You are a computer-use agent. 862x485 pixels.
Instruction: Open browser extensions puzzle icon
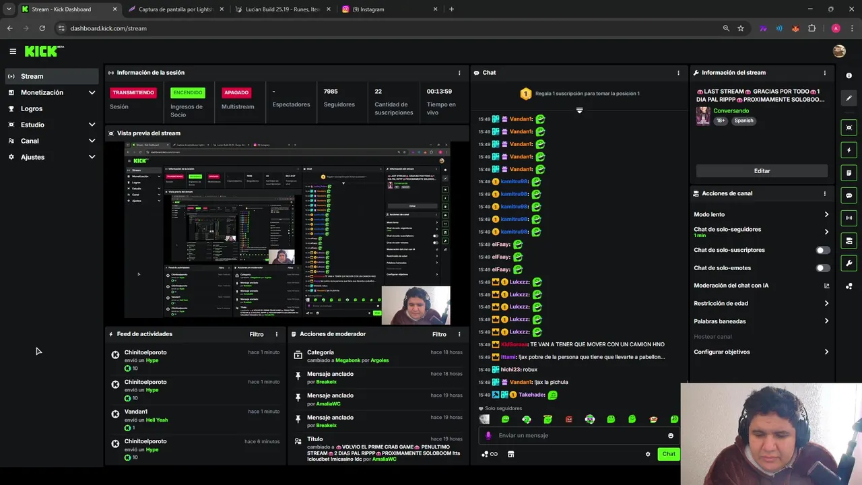click(811, 28)
